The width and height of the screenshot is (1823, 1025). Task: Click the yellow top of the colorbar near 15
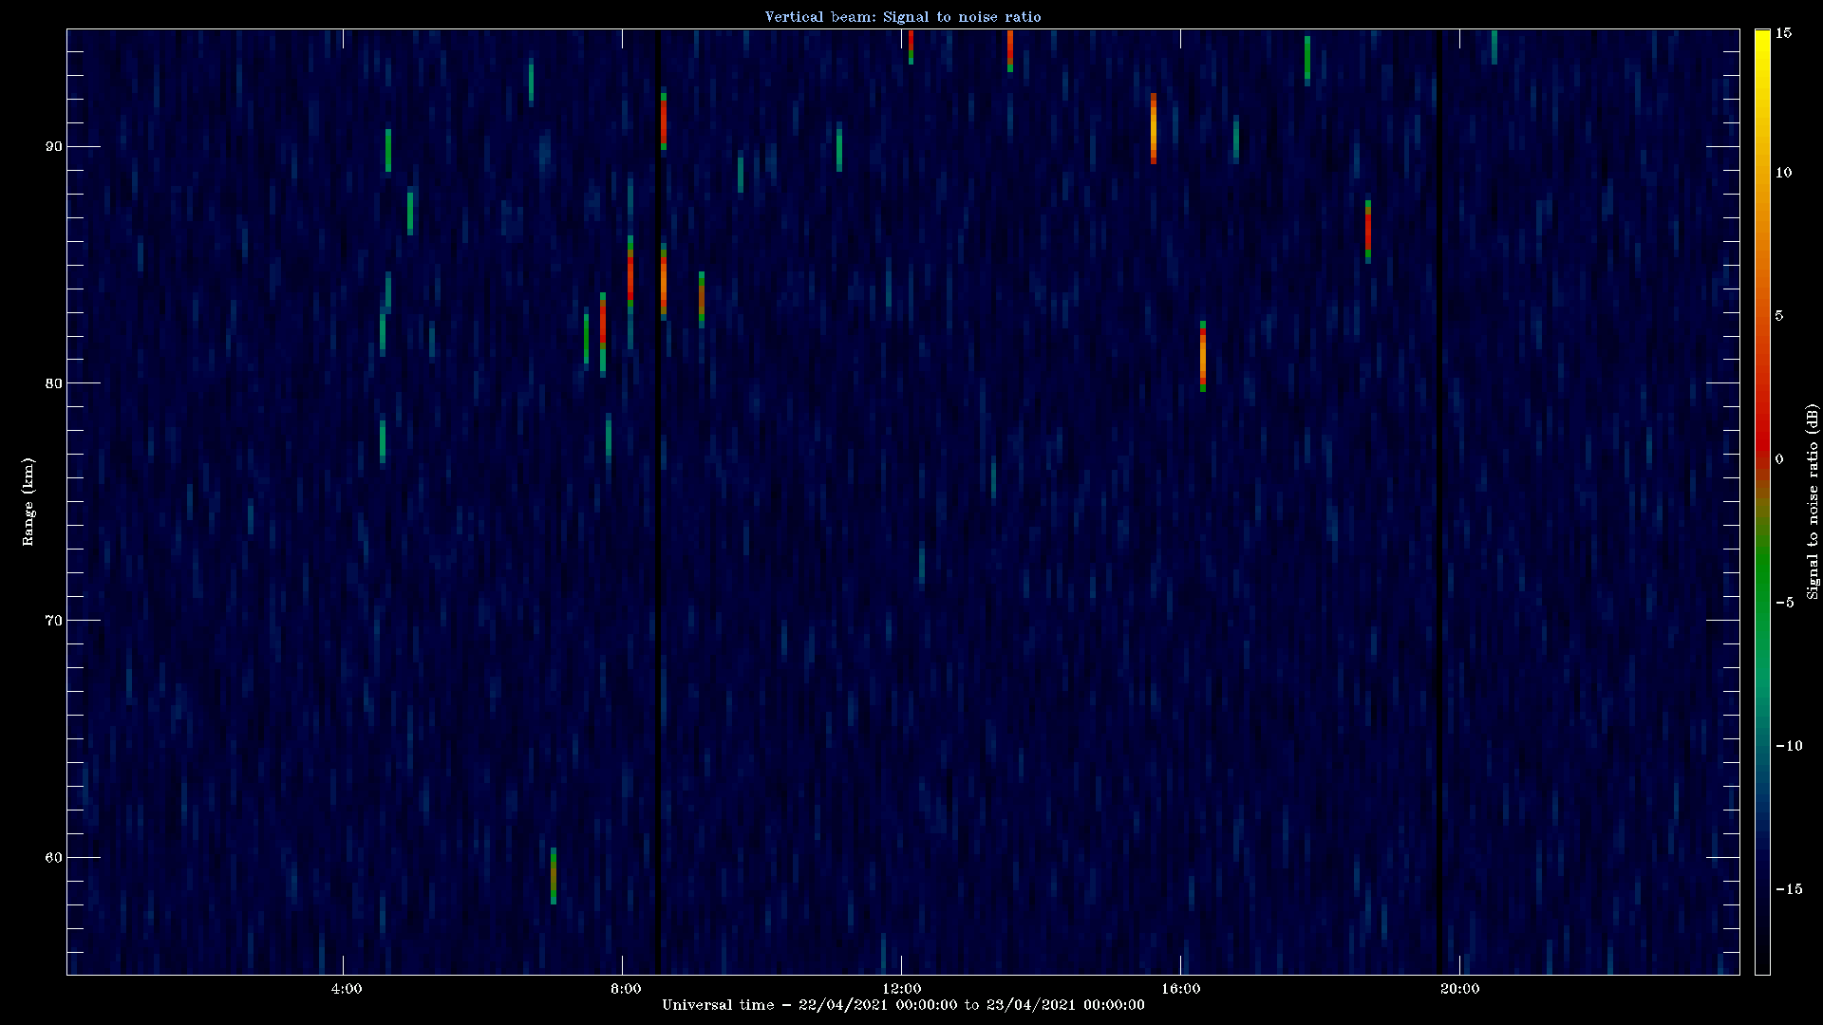[1762, 38]
